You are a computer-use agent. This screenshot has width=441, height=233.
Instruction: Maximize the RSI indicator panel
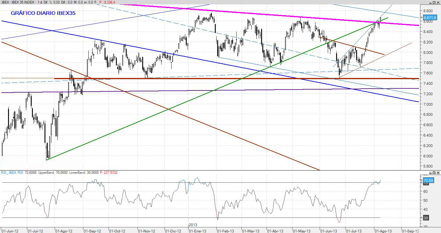(x=434, y=173)
